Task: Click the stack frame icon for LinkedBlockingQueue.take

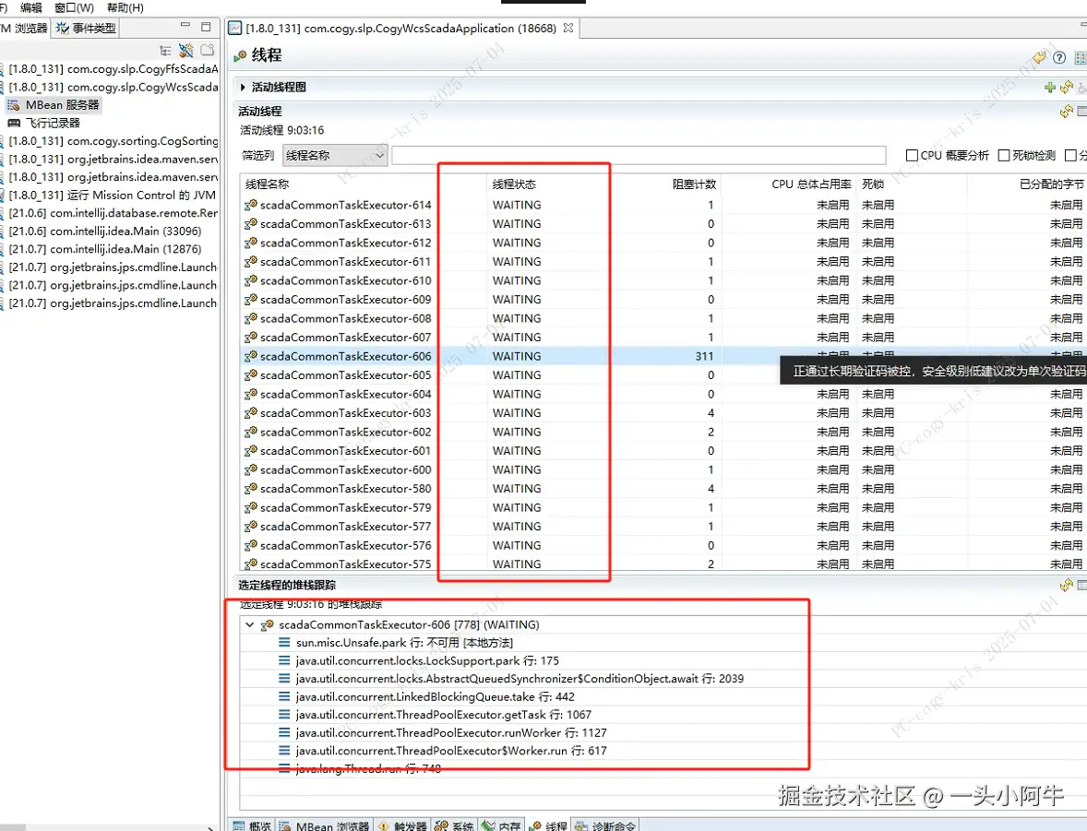Action: (x=284, y=696)
